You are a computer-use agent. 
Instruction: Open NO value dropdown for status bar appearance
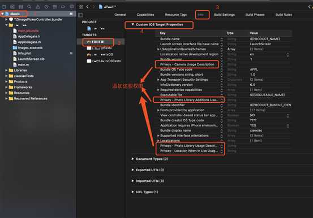pos(288,115)
